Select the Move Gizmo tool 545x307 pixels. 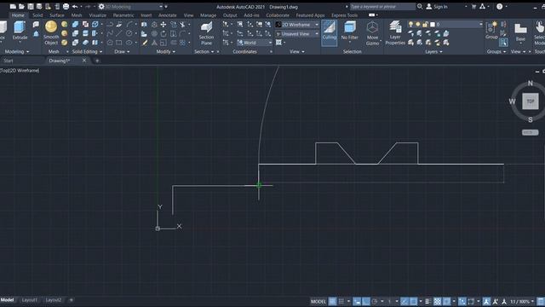(372, 33)
